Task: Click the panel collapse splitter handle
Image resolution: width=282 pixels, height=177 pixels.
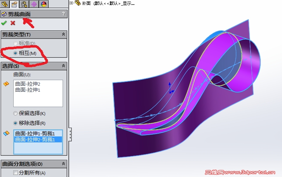Action: pos(70,134)
